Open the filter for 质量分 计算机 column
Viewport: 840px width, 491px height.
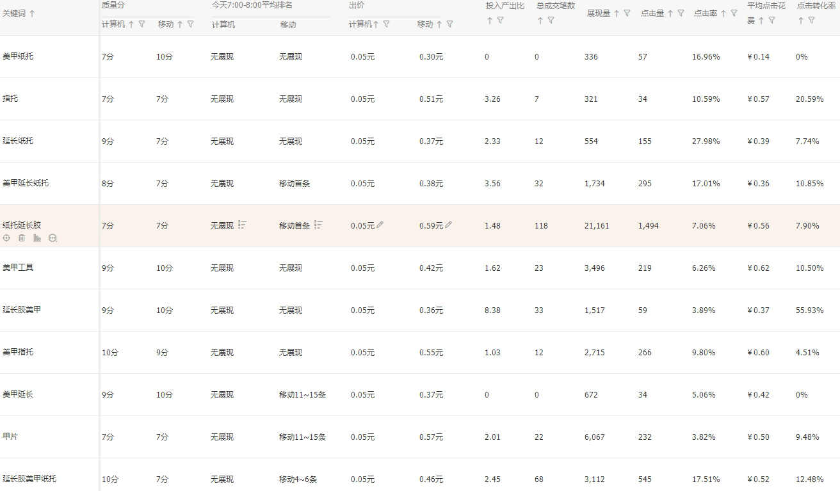[142, 24]
